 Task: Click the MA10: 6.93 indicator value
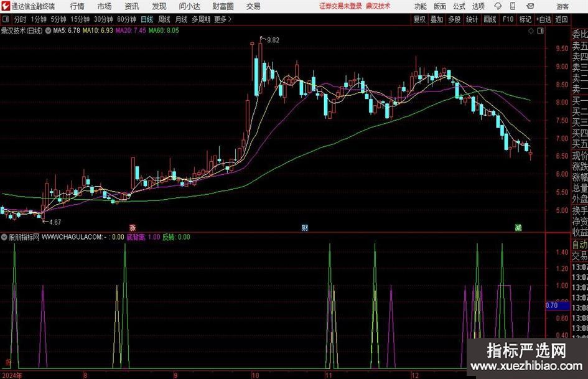pyautogui.click(x=98, y=30)
